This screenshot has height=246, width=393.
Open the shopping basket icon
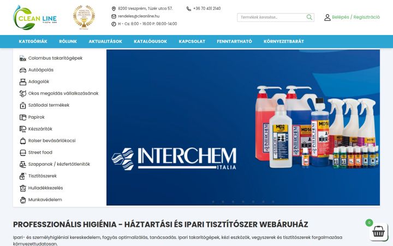[378, 232]
